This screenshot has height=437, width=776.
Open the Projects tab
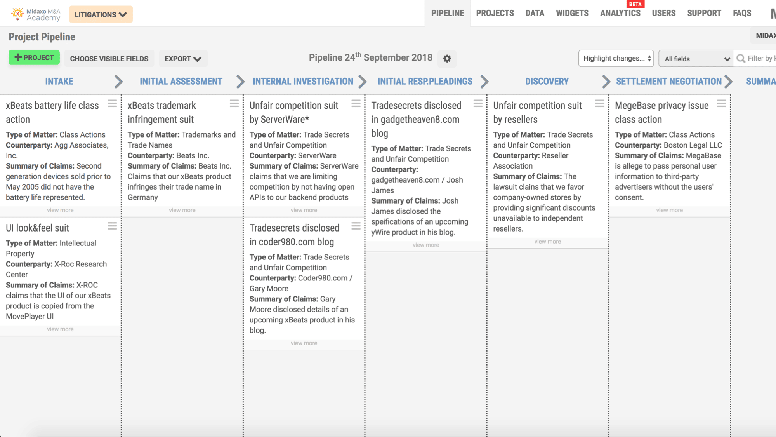[495, 13]
